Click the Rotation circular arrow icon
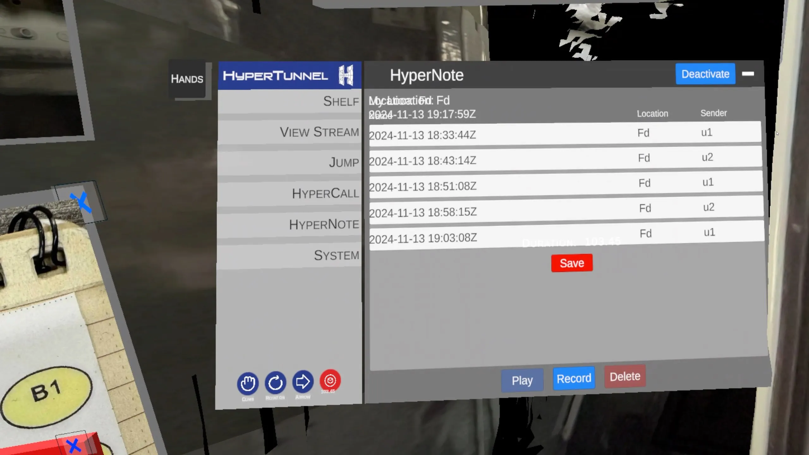This screenshot has height=455, width=809. [x=275, y=383]
